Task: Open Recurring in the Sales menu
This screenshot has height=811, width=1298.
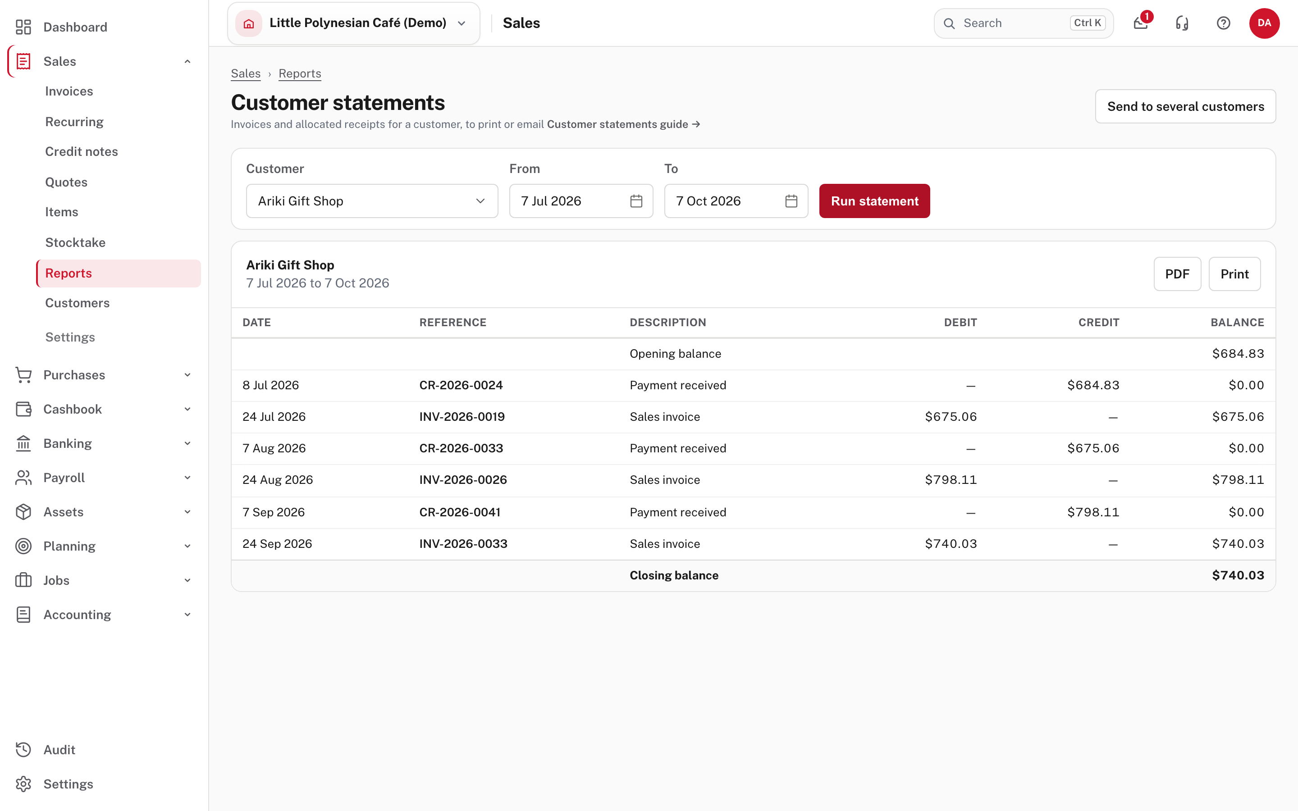Action: (x=74, y=122)
